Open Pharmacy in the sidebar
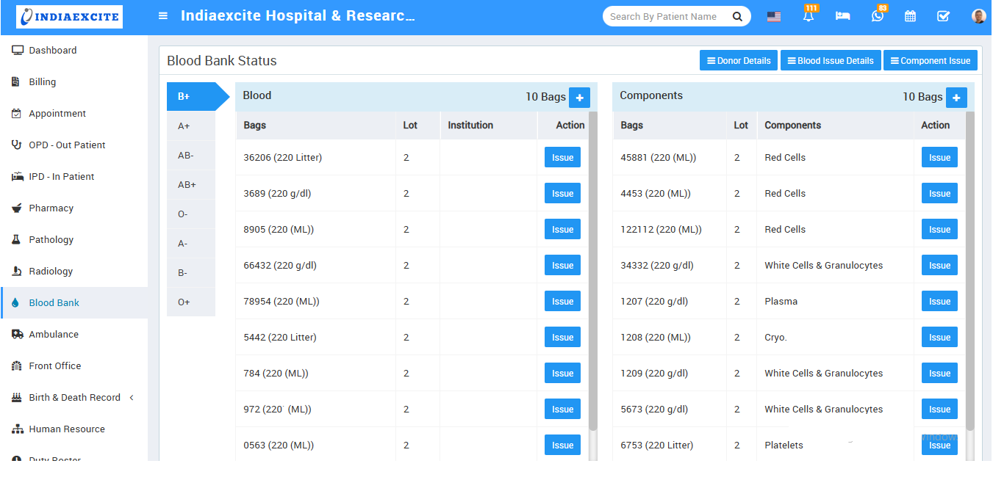This screenshot has height=480, width=993. click(x=51, y=208)
